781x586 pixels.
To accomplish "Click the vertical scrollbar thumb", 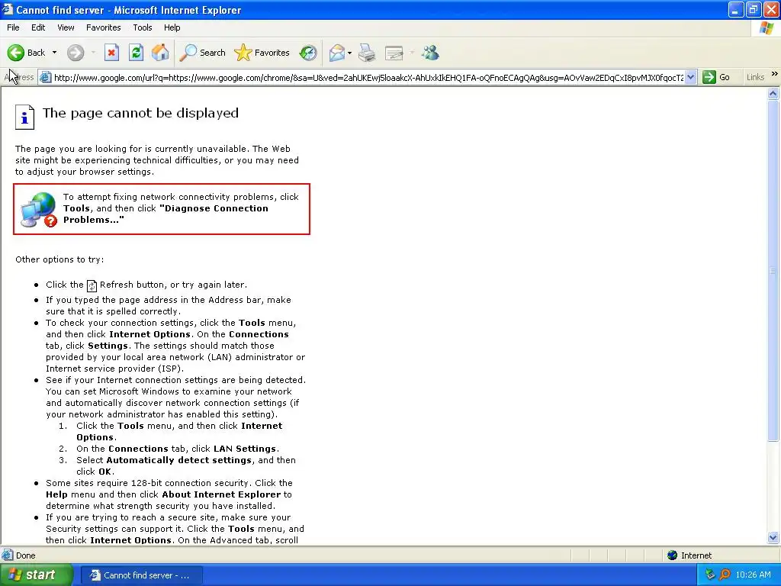I will tap(773, 271).
